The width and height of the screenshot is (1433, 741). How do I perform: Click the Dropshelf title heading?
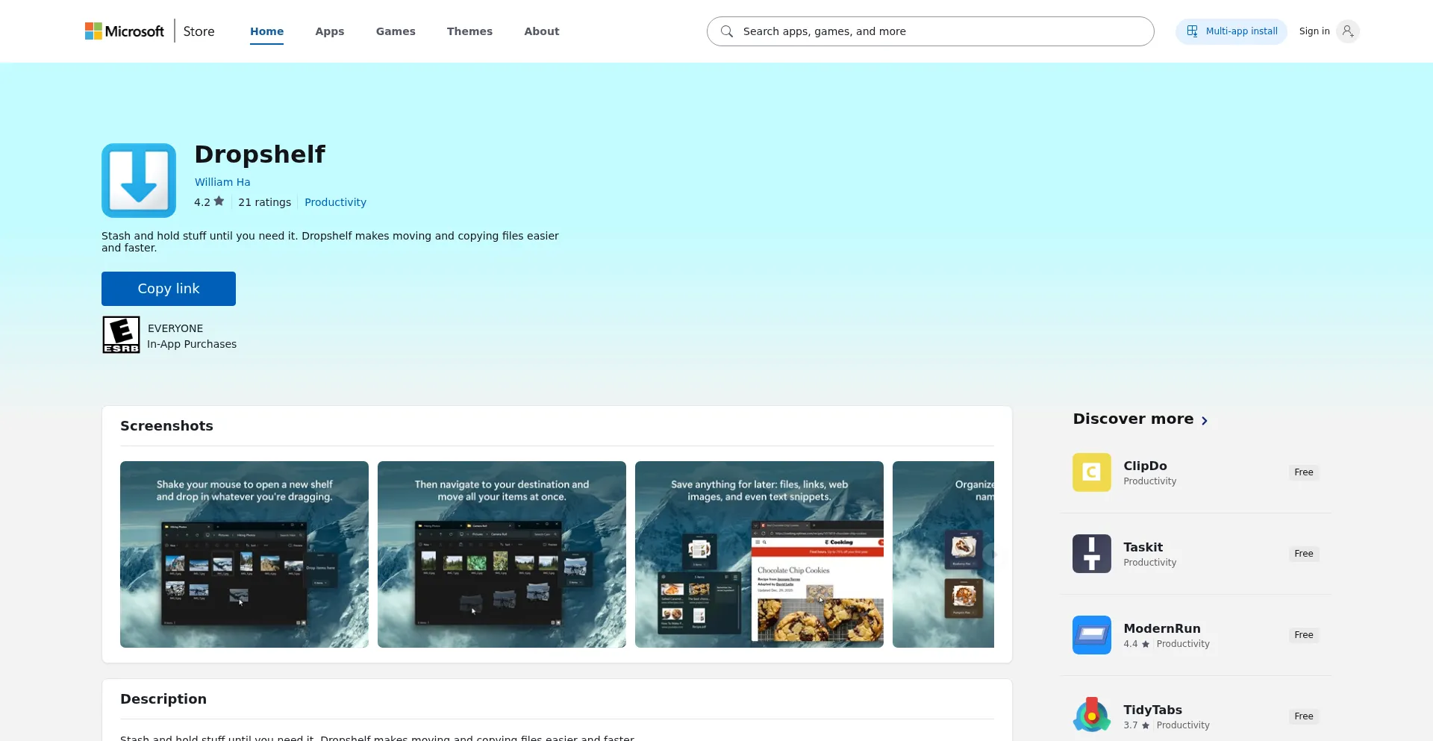[x=260, y=154]
